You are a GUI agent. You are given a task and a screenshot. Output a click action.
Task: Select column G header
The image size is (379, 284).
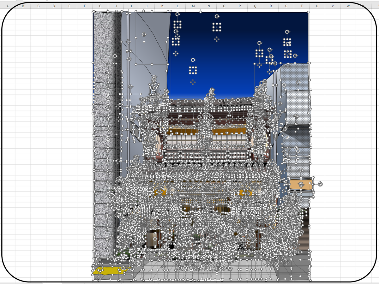click(100, 6)
